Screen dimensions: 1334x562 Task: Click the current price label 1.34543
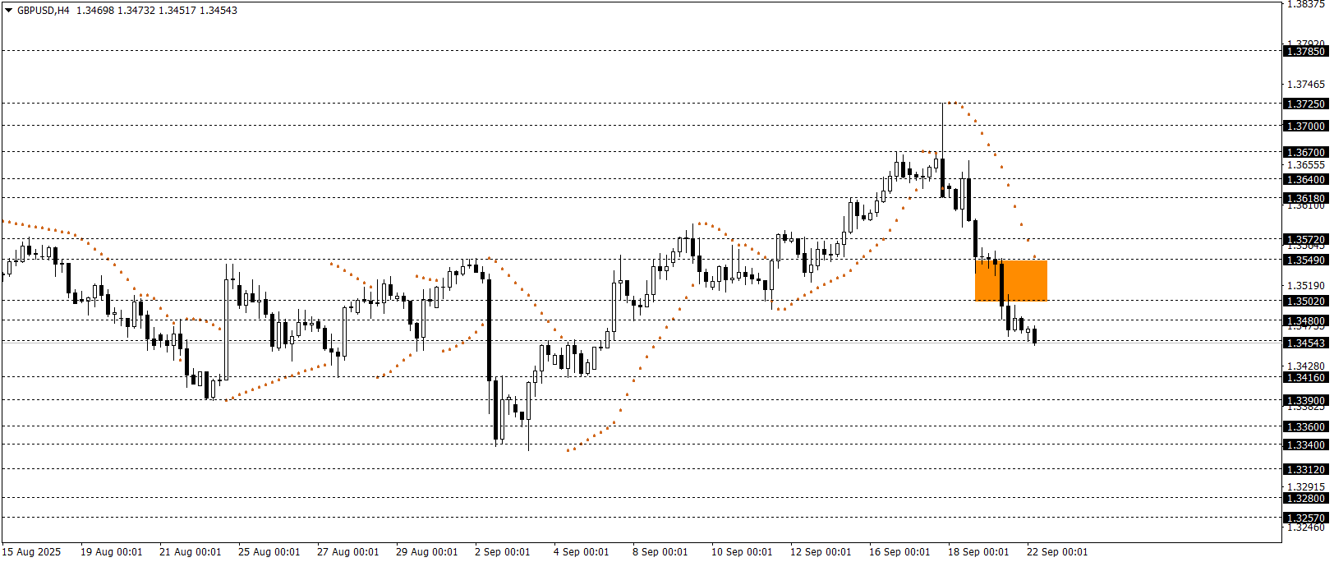click(1305, 343)
